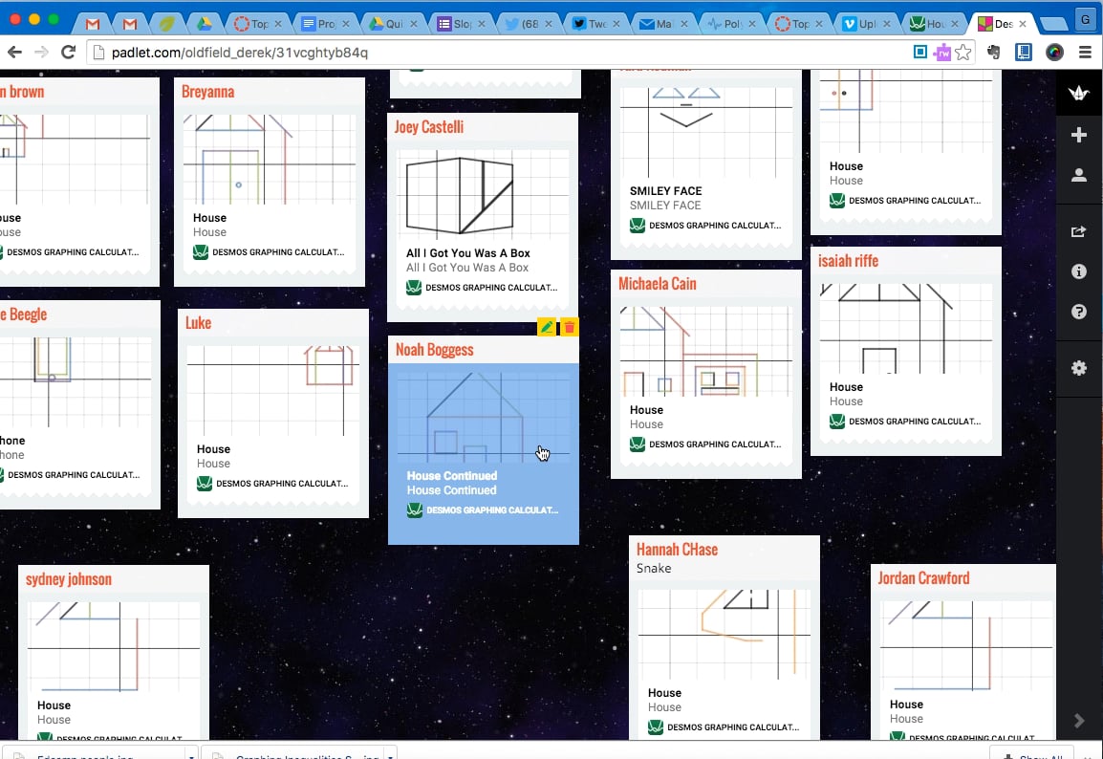This screenshot has width=1103, height=759.
Task: Select the Hannah CHase name heading
Action: click(677, 550)
